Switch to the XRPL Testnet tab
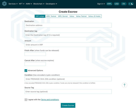Image resolution: width=136 pixels, height=110 pixels. click(51, 16)
